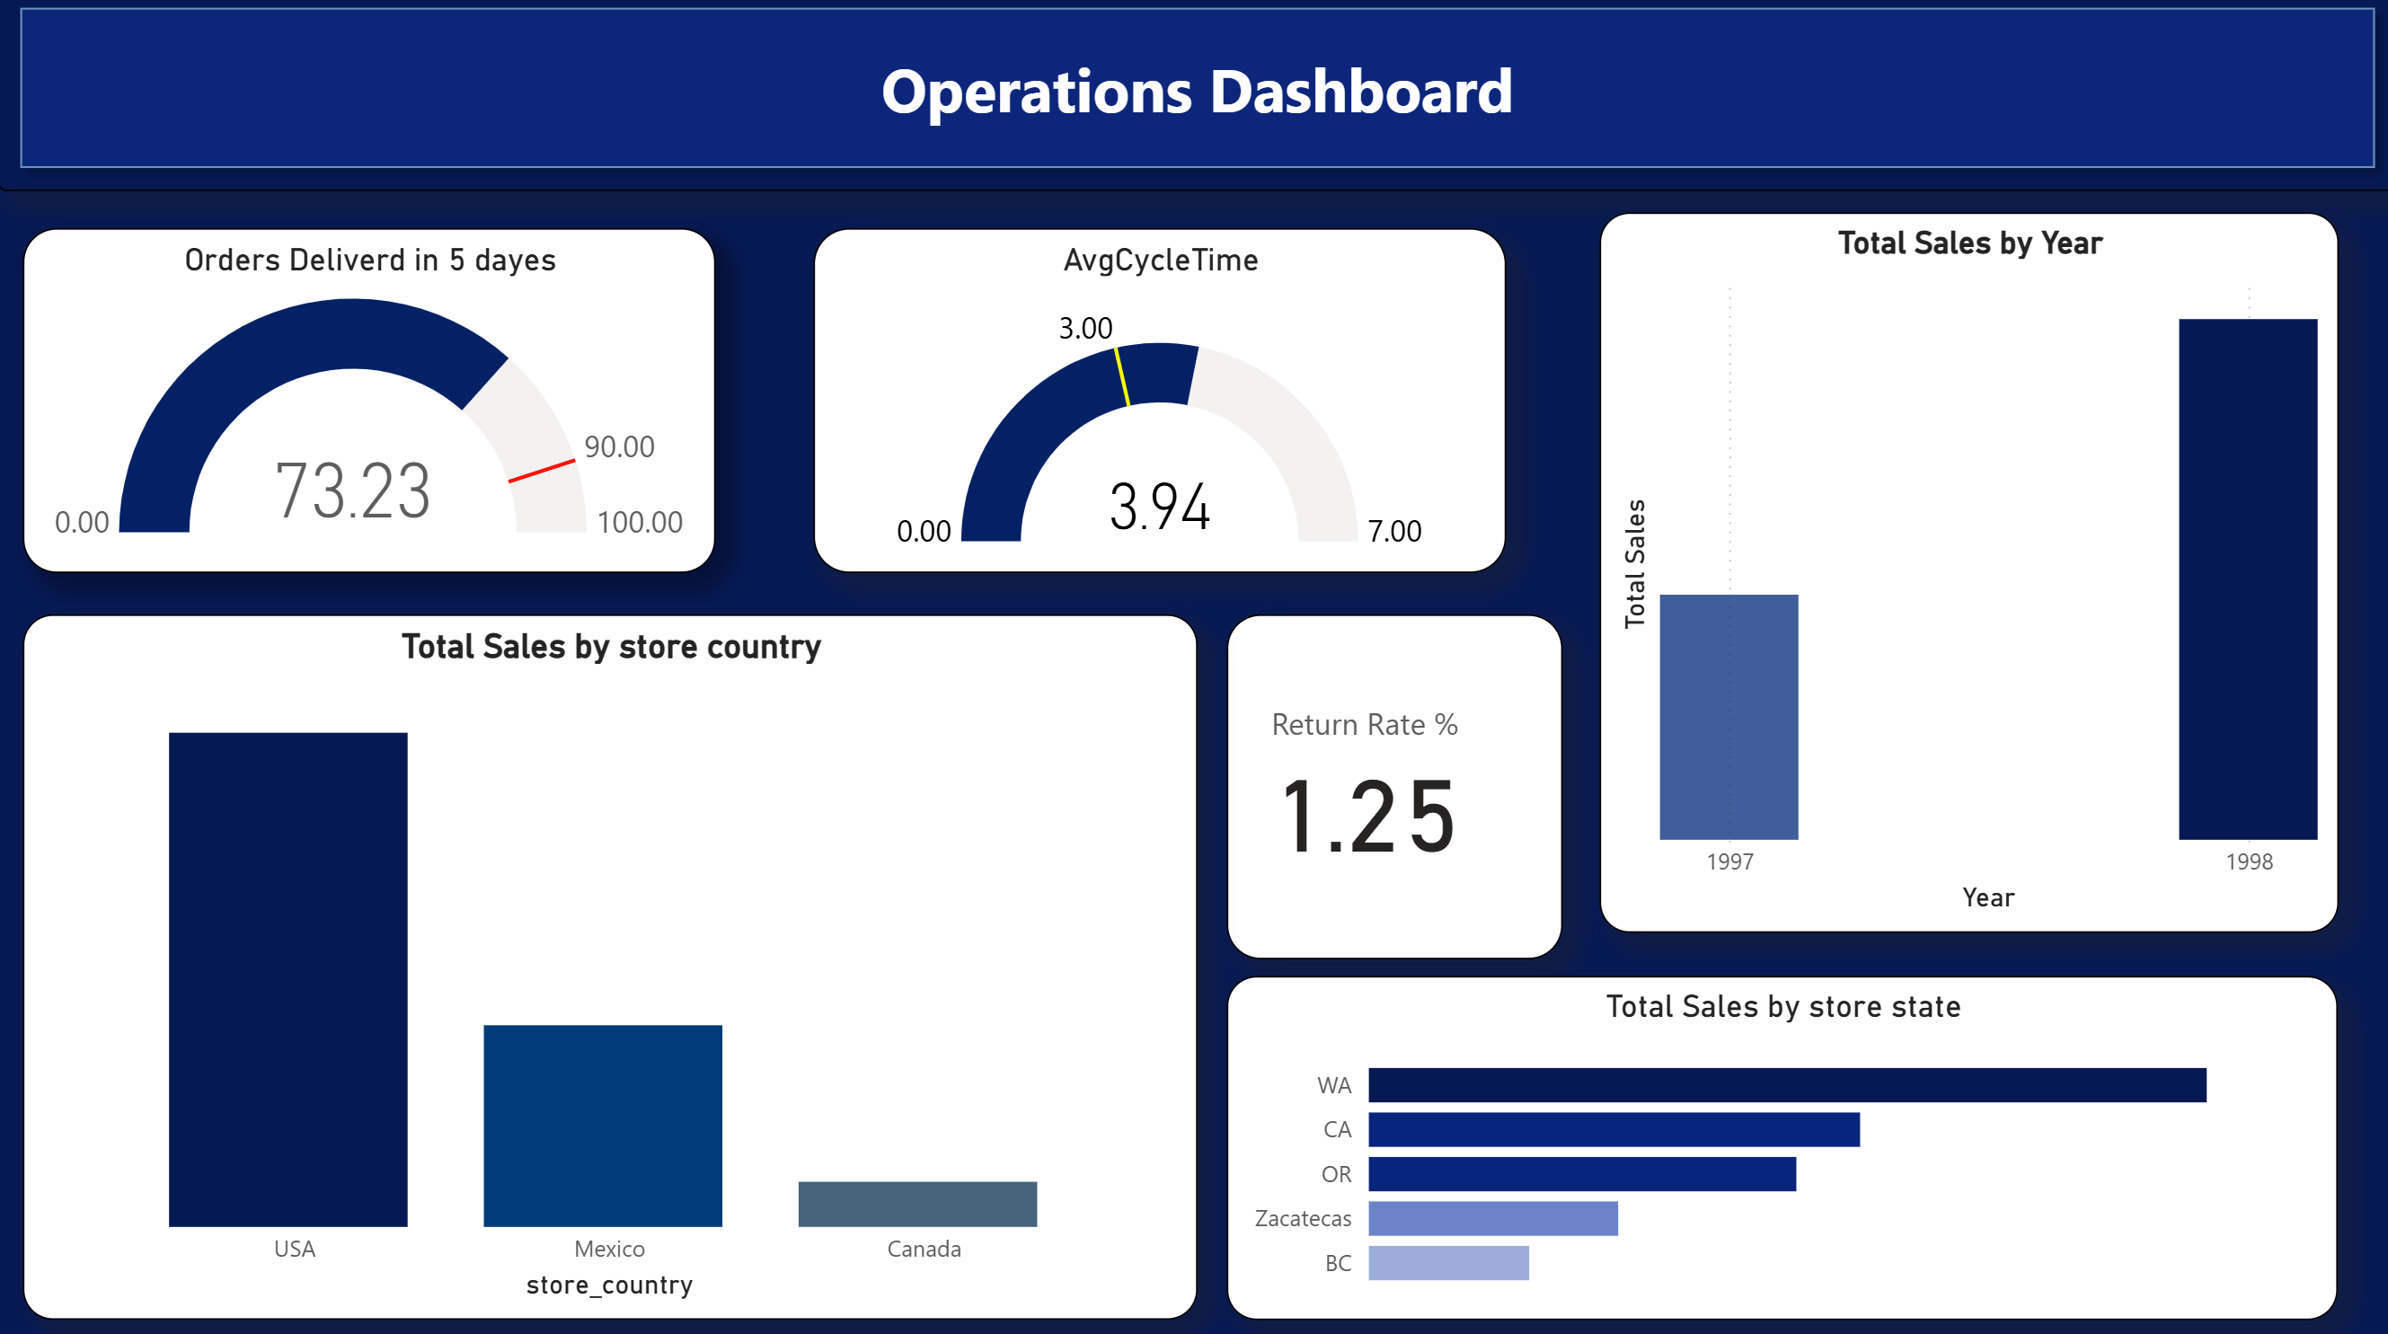2388x1334 pixels.
Task: Click the 0.00 minimum label on delivery gauge
Action: (82, 523)
